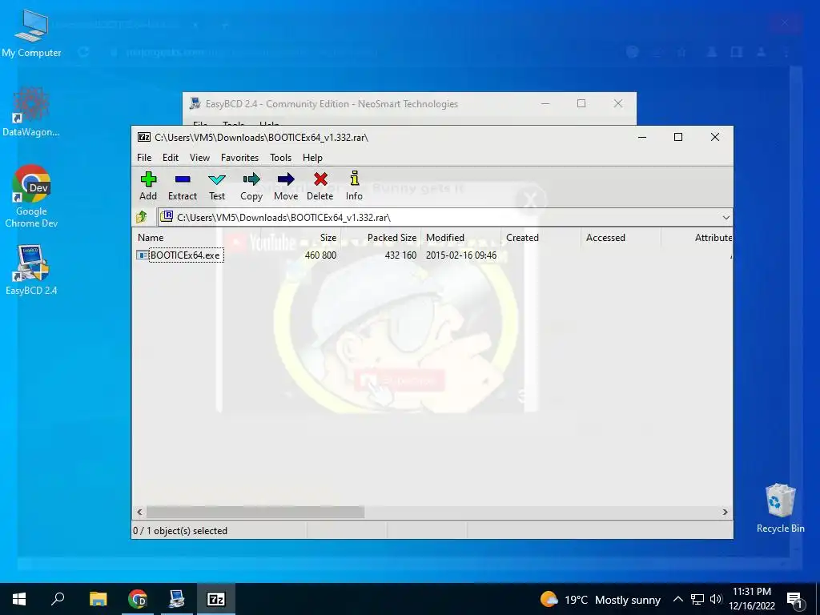
Task: Show hidden tray icons chevron
Action: (x=677, y=599)
